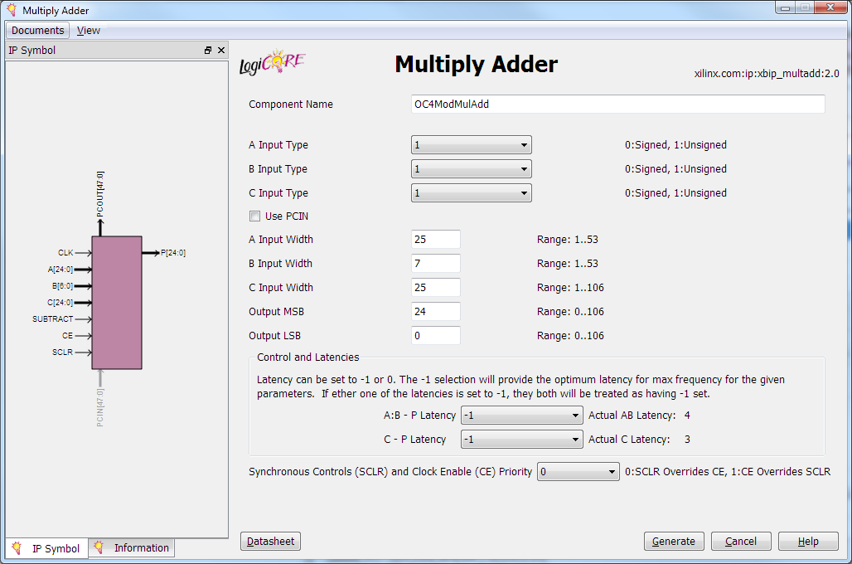Screen dimensions: 852x564
Task: Close the Multiply Adder window
Action: tap(830, 7)
